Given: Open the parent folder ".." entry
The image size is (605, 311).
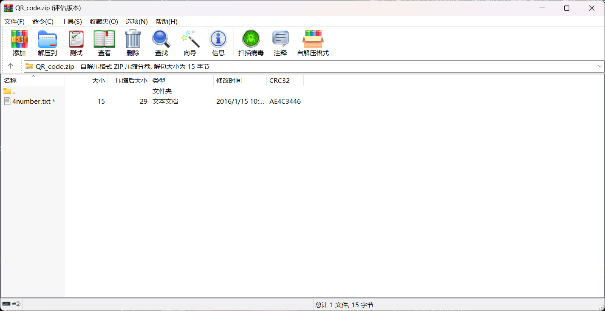Looking at the screenshot, I should coord(14,91).
